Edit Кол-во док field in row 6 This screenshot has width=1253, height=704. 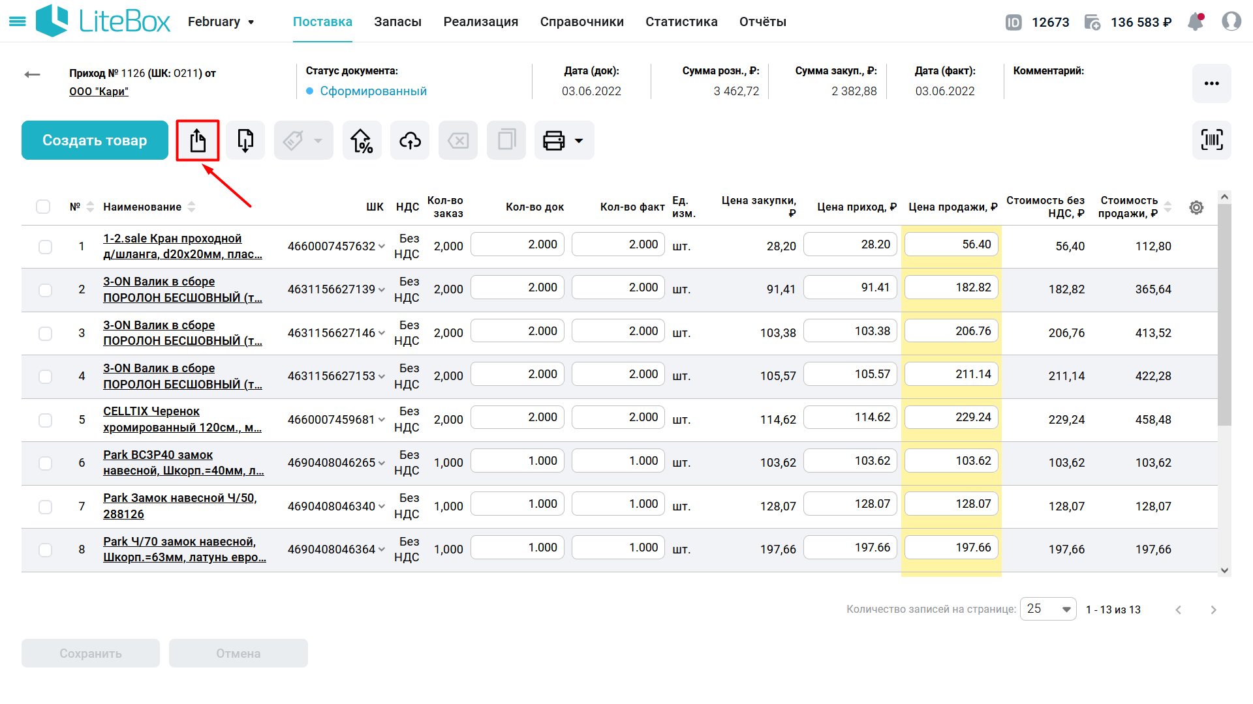(x=518, y=461)
